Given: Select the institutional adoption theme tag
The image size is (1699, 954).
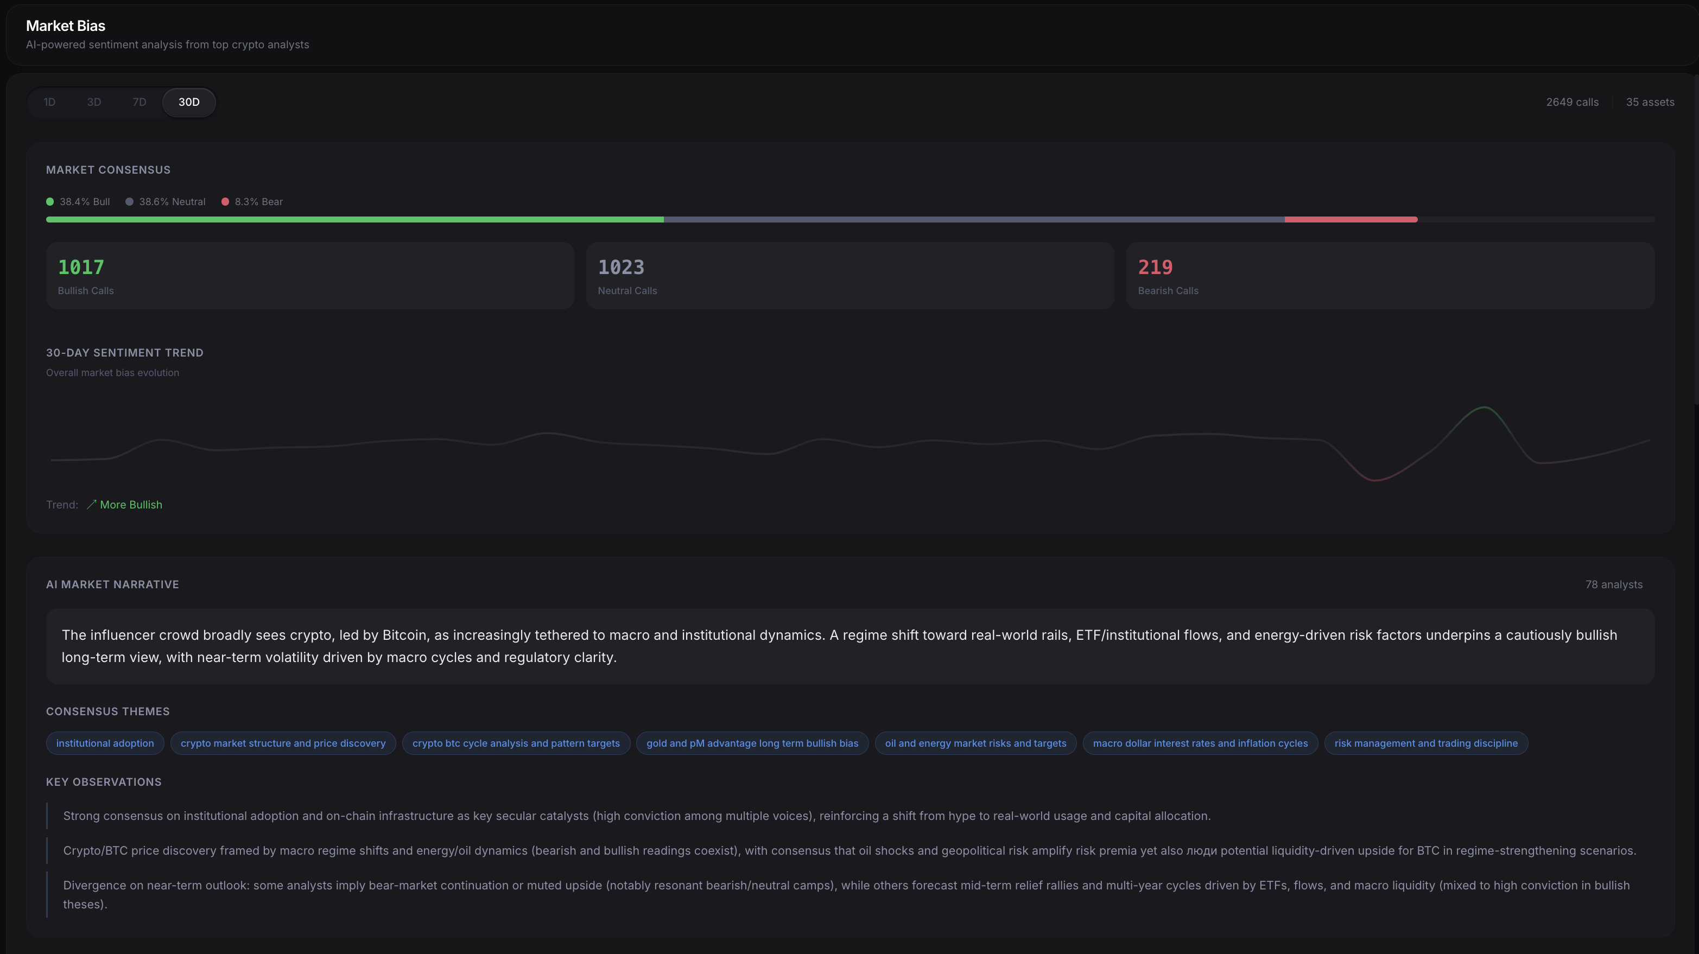Looking at the screenshot, I should tap(105, 743).
